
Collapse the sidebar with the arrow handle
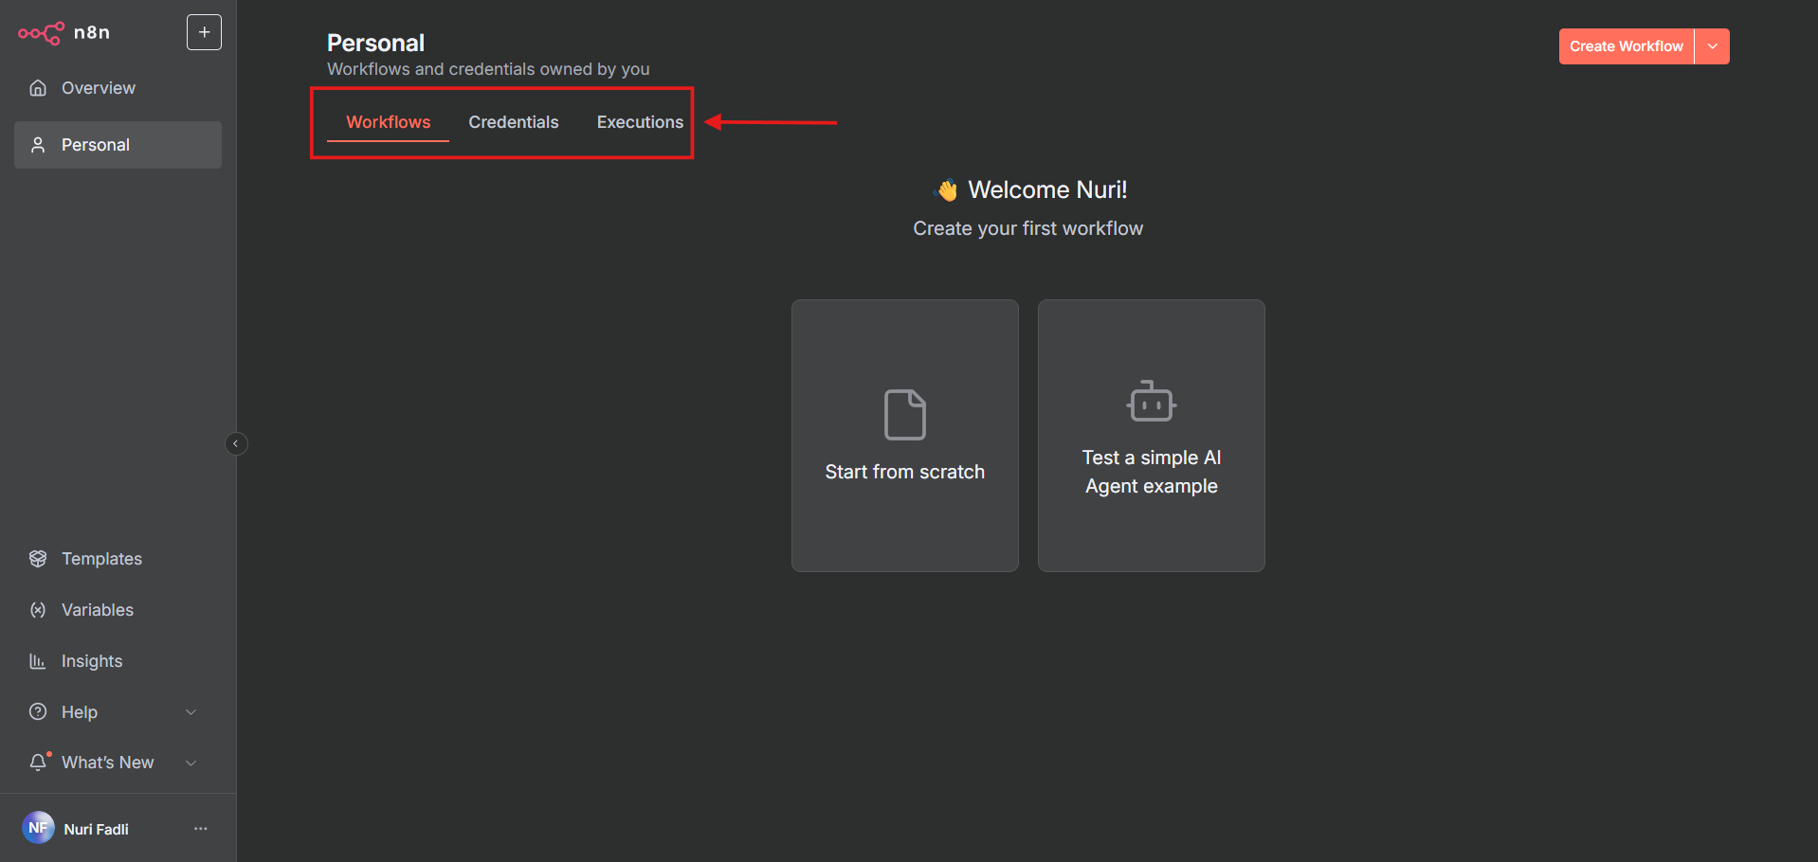(x=236, y=443)
